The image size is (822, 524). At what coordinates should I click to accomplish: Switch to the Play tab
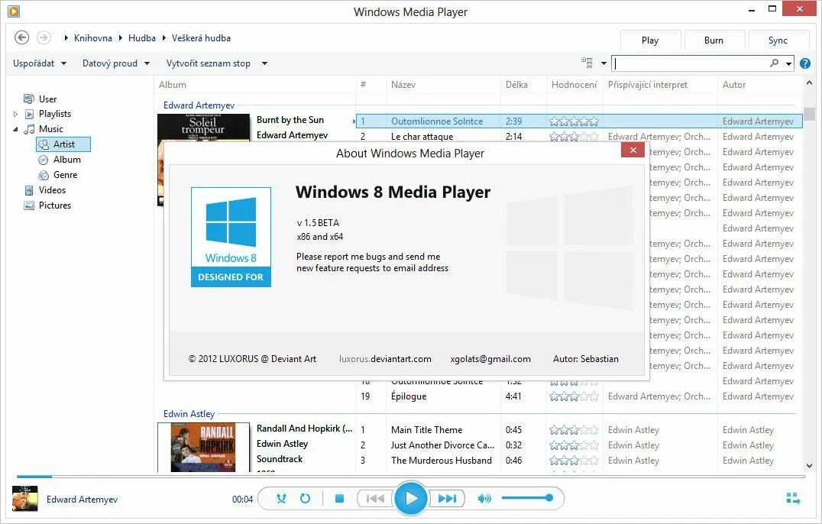[650, 40]
